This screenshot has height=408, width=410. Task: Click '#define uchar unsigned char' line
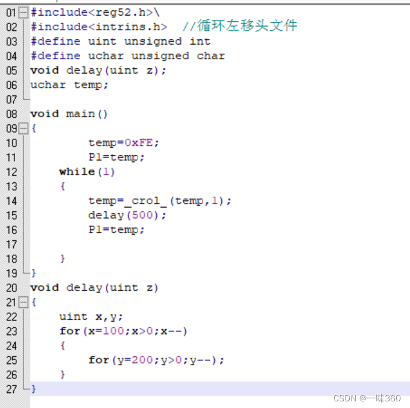click(128, 56)
